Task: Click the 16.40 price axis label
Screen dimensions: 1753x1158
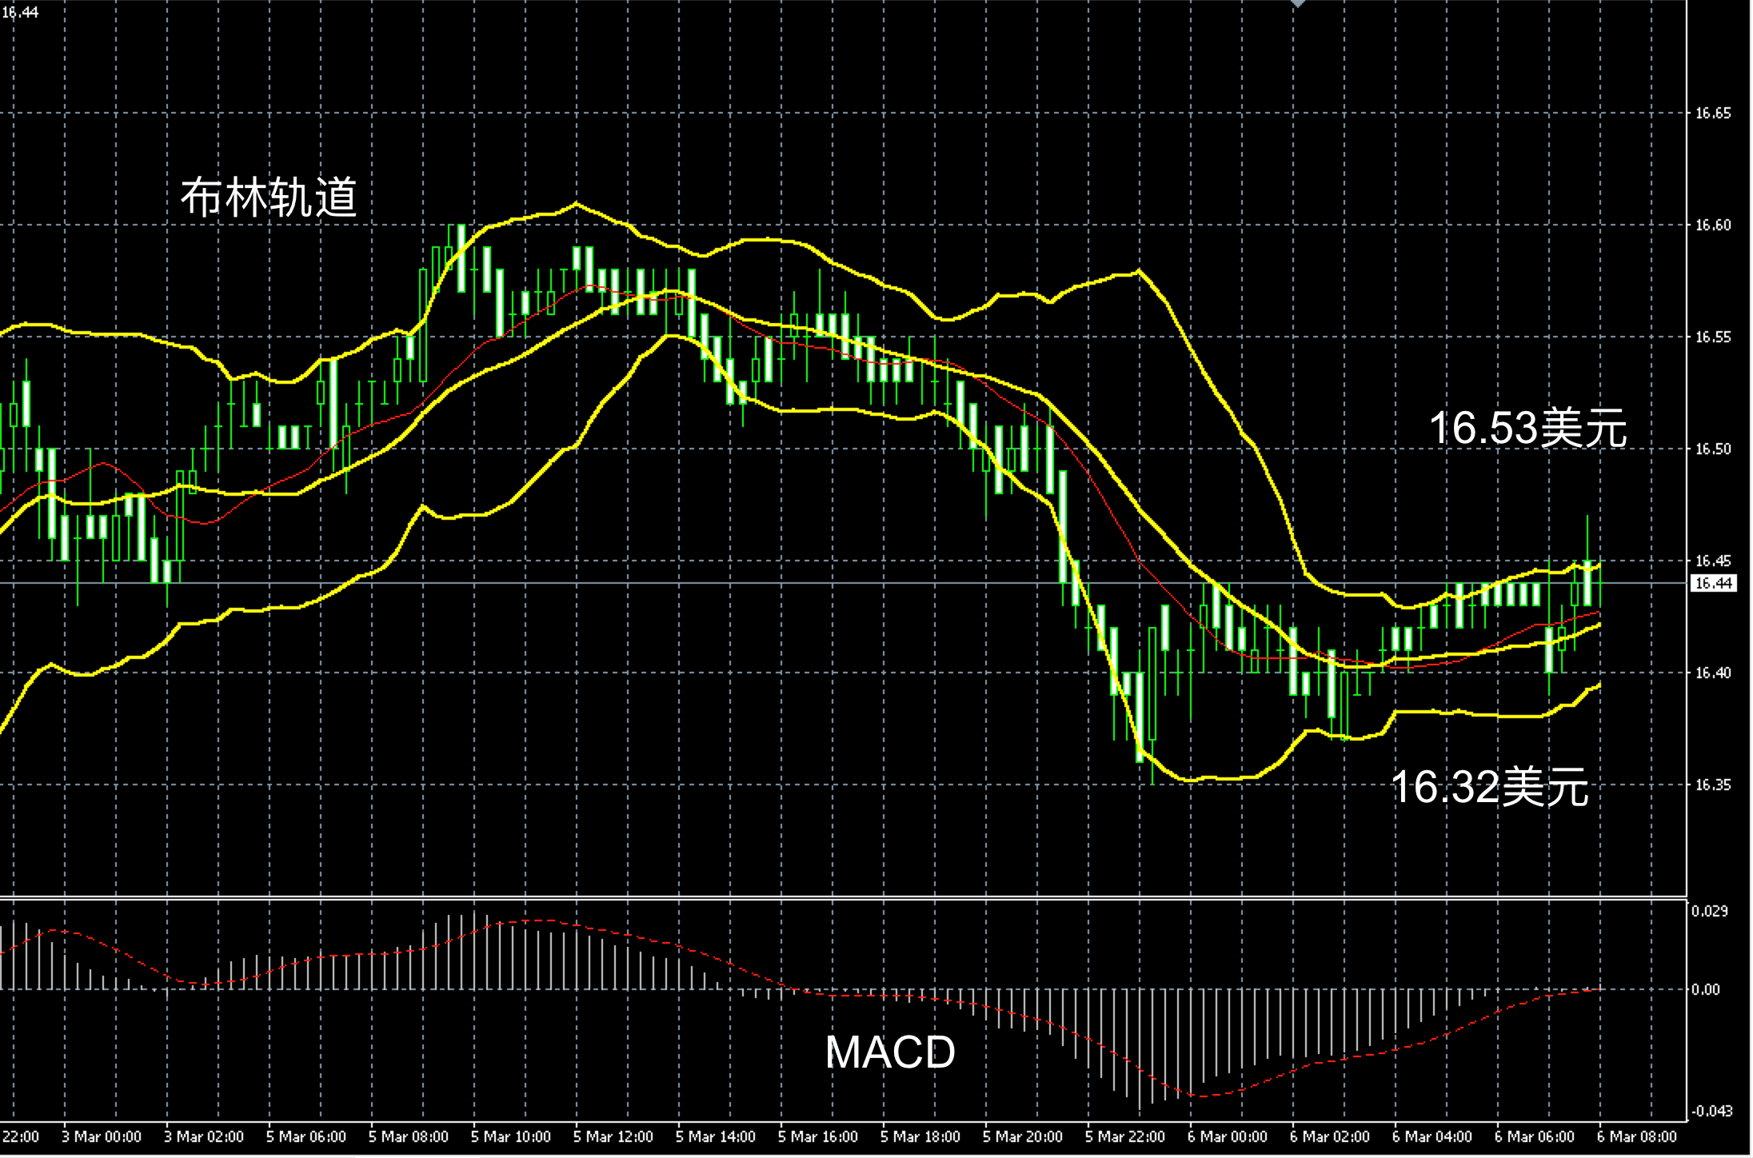Action: pos(1713,673)
